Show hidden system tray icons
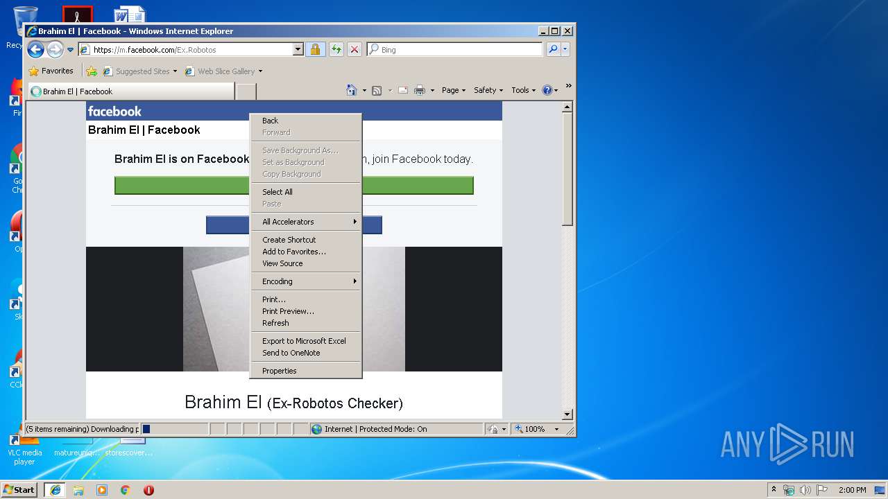 [774, 489]
